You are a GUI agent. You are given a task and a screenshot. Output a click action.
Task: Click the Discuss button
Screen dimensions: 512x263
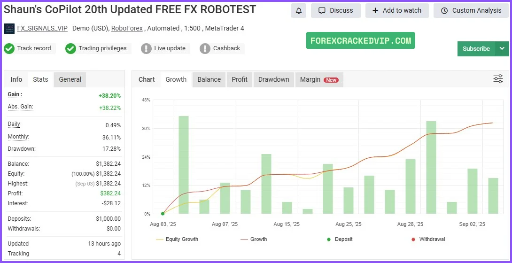(335, 11)
